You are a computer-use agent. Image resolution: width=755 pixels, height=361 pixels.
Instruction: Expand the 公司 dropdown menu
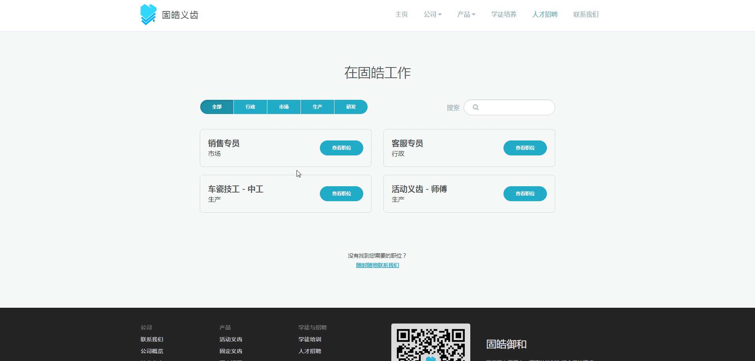coord(432,15)
